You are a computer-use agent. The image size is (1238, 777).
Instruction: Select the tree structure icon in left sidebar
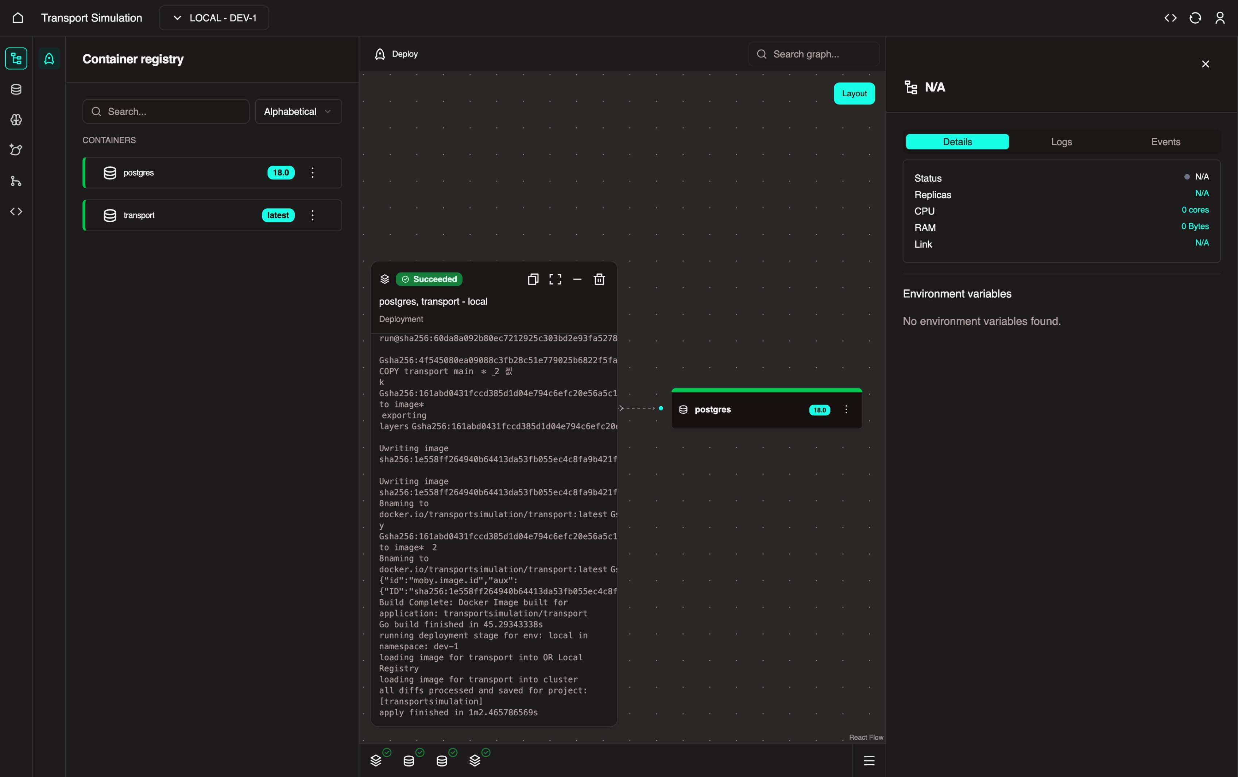(x=16, y=59)
